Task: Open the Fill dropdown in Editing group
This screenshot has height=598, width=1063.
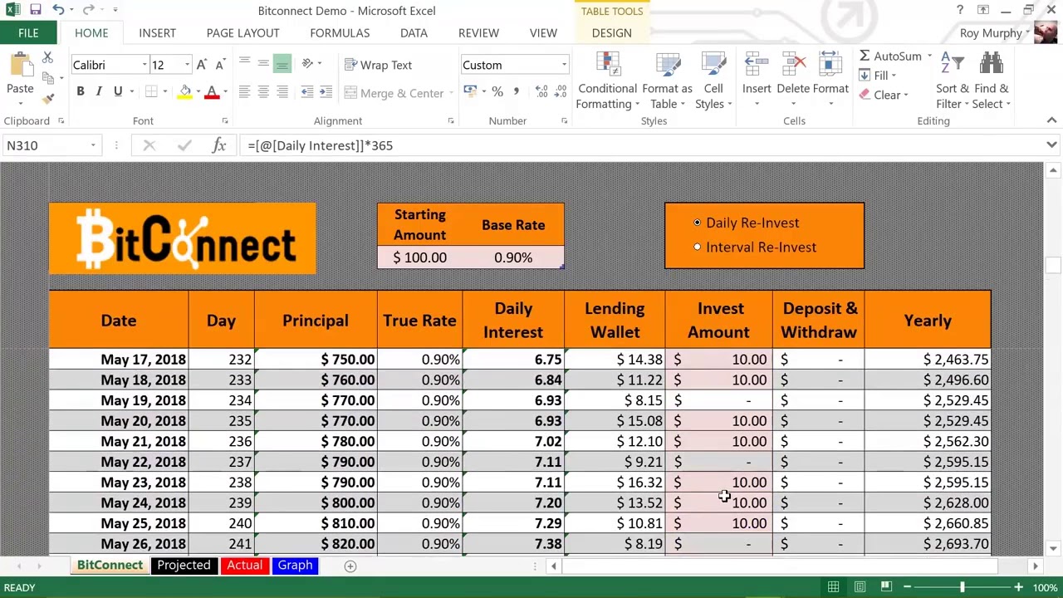Action: [x=878, y=76]
